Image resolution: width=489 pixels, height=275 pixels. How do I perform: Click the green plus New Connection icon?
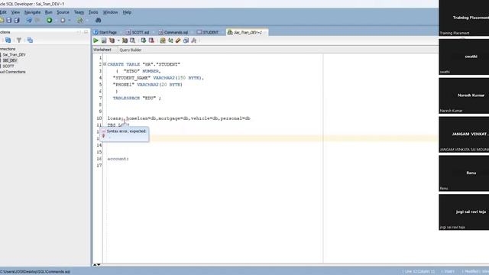point(49,21)
